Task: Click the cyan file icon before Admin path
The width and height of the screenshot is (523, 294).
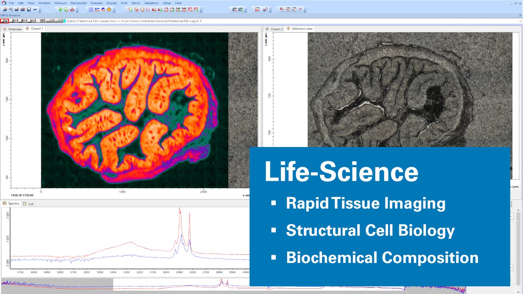Action: 65,21
